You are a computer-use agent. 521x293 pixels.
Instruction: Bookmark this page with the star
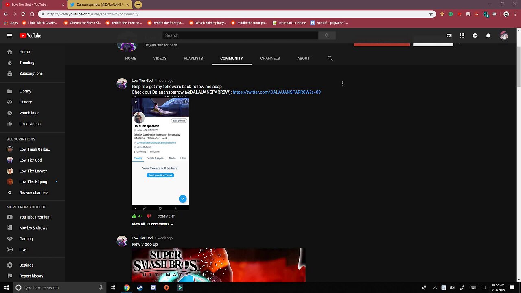(431, 14)
